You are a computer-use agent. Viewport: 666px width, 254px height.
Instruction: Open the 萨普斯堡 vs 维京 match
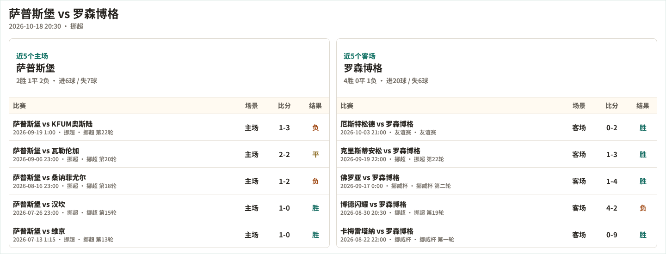(x=169, y=235)
